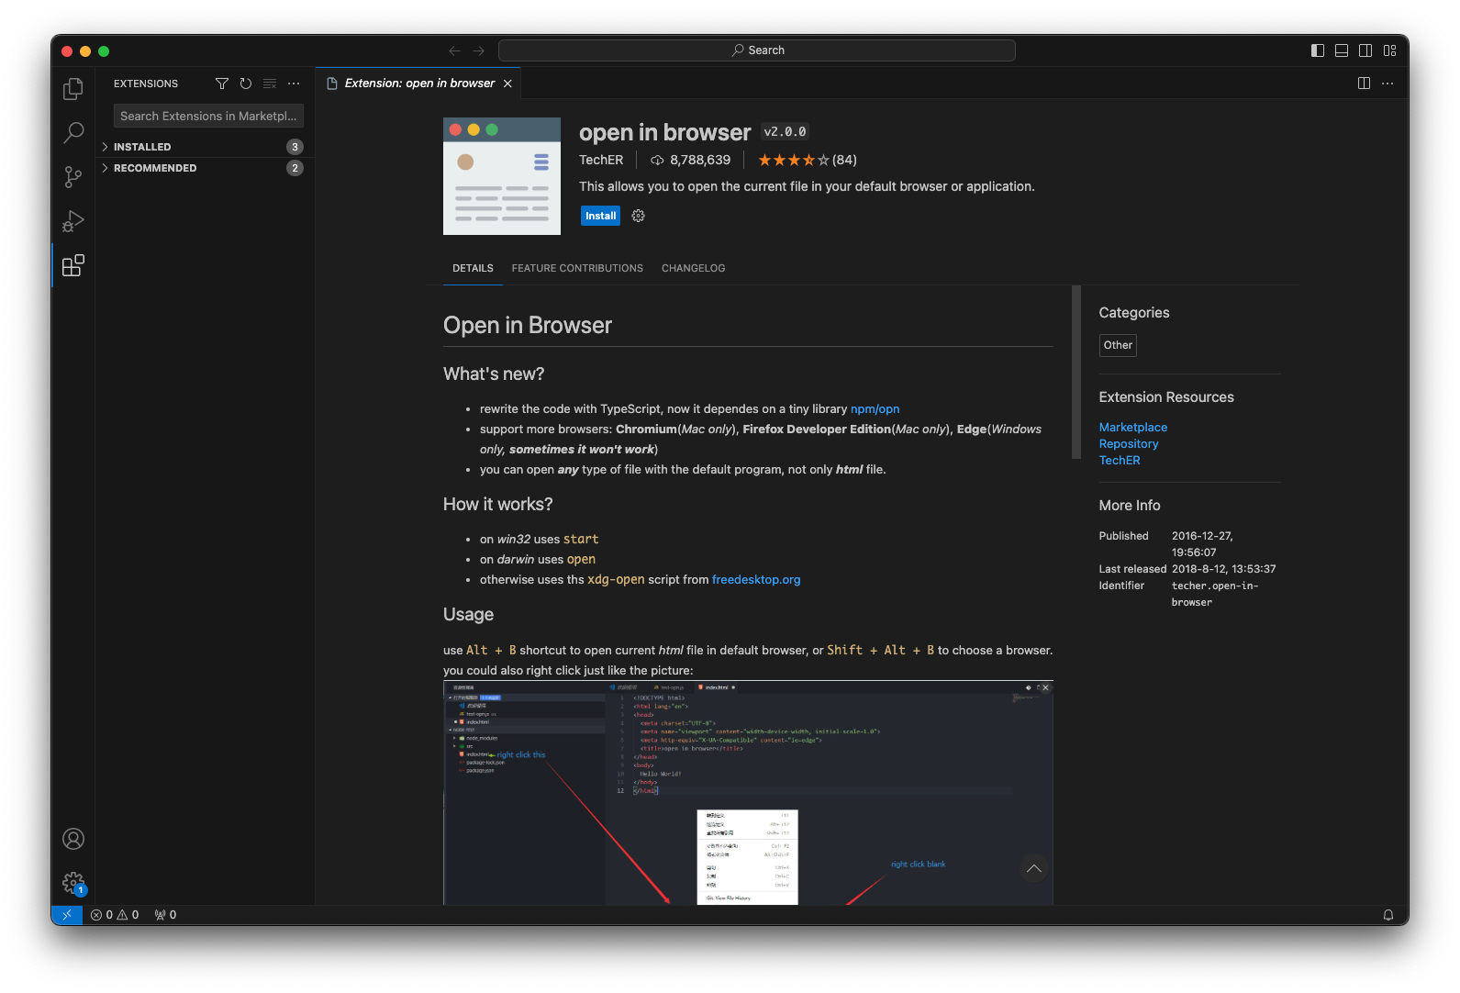Screen dimensions: 1460x993
Task: Click the RECOMMENDED count badge 2
Action: point(295,168)
